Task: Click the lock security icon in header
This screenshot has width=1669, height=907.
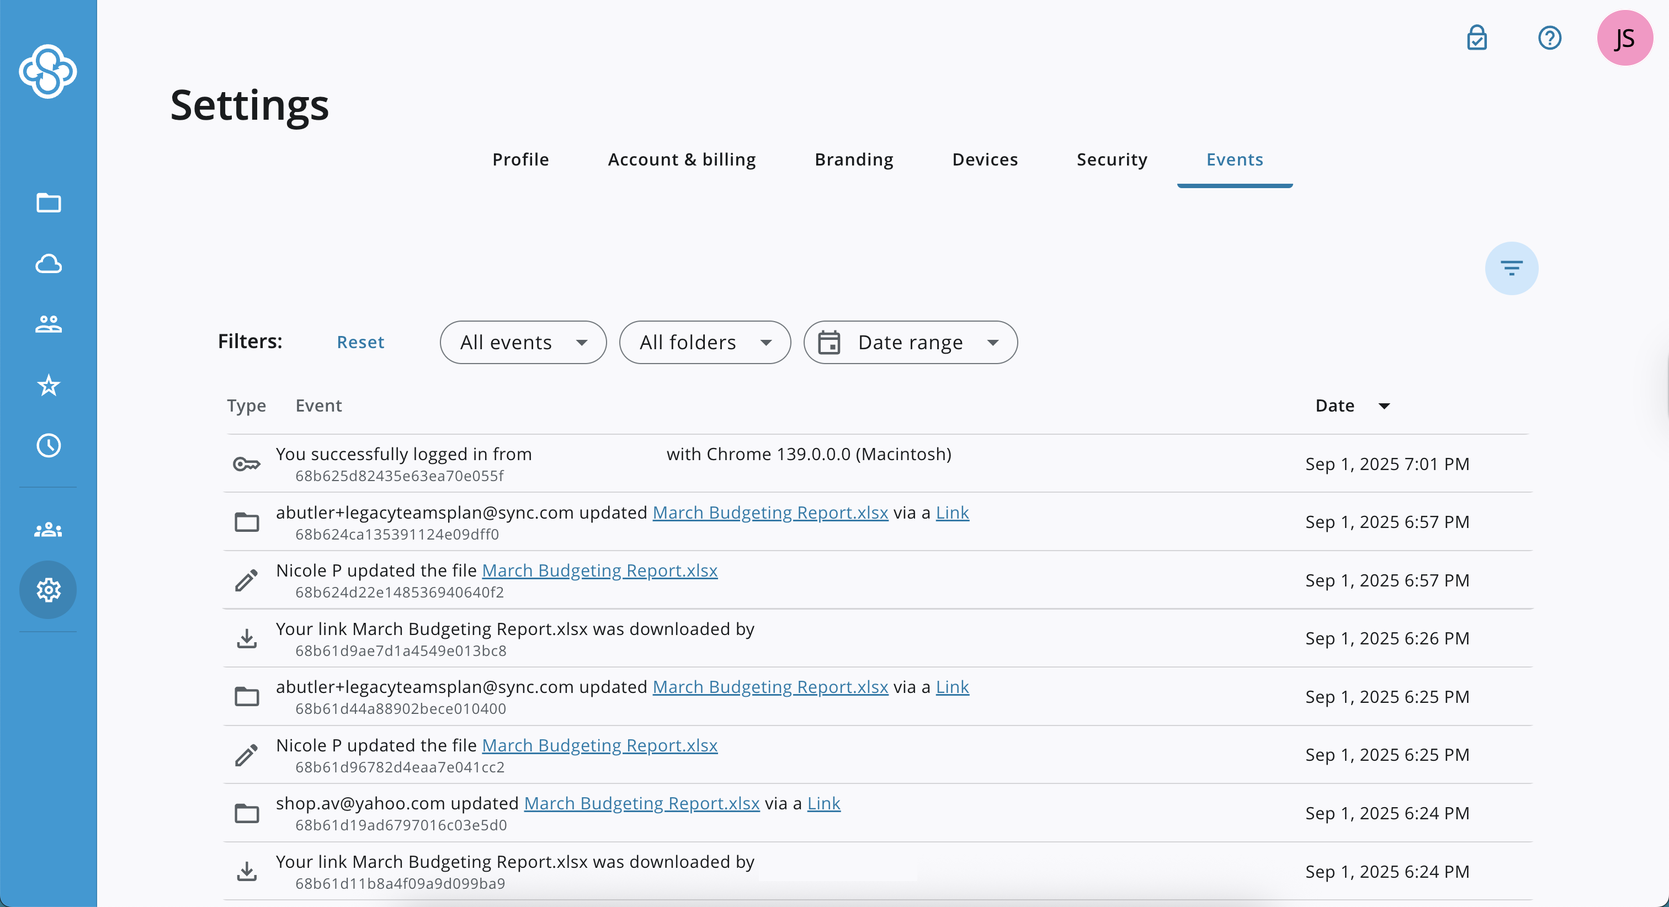Action: pos(1476,38)
